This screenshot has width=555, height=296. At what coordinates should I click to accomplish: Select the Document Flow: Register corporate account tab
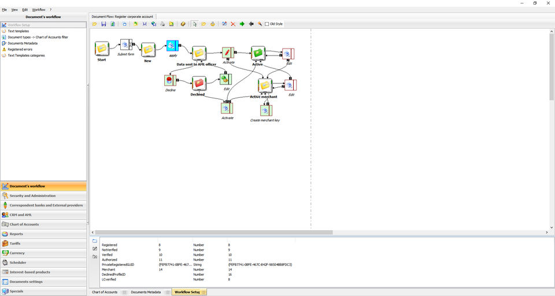pos(123,17)
